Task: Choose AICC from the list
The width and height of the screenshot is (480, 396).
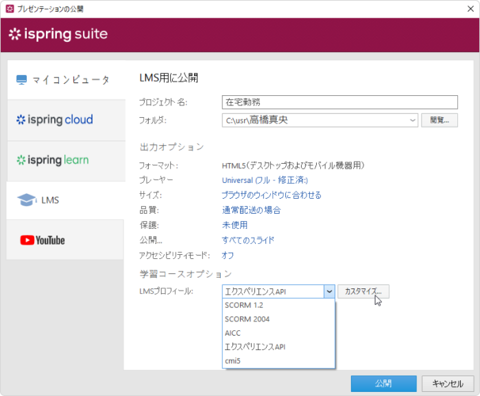Action: tap(278, 333)
